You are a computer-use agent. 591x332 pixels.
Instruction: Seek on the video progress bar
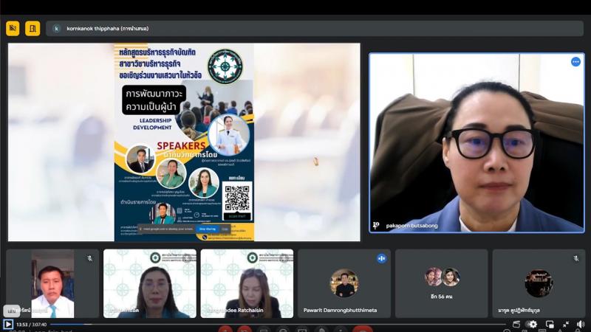278,324
